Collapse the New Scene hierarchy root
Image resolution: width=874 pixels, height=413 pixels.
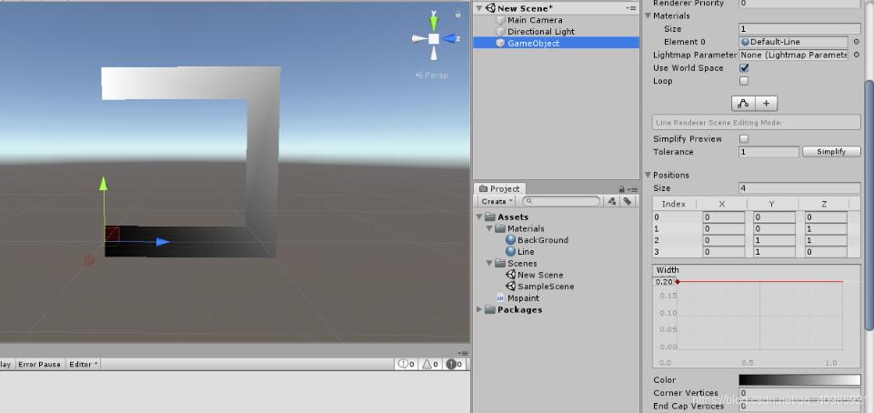point(478,8)
